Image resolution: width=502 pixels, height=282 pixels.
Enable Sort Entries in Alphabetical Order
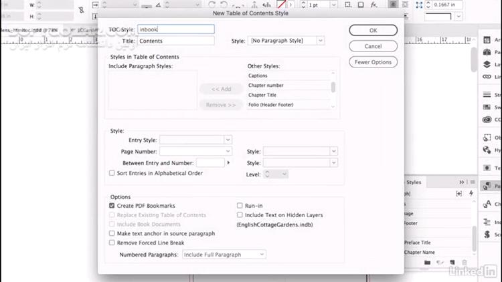click(112, 173)
